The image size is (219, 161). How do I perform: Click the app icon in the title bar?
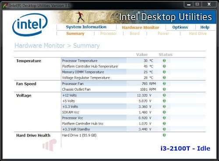[x=5, y=6]
